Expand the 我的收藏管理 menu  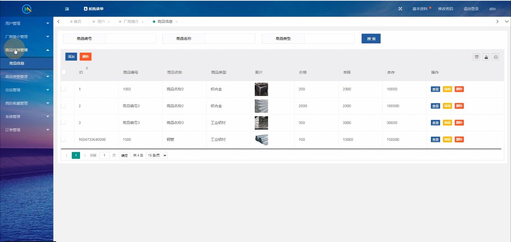(27, 103)
